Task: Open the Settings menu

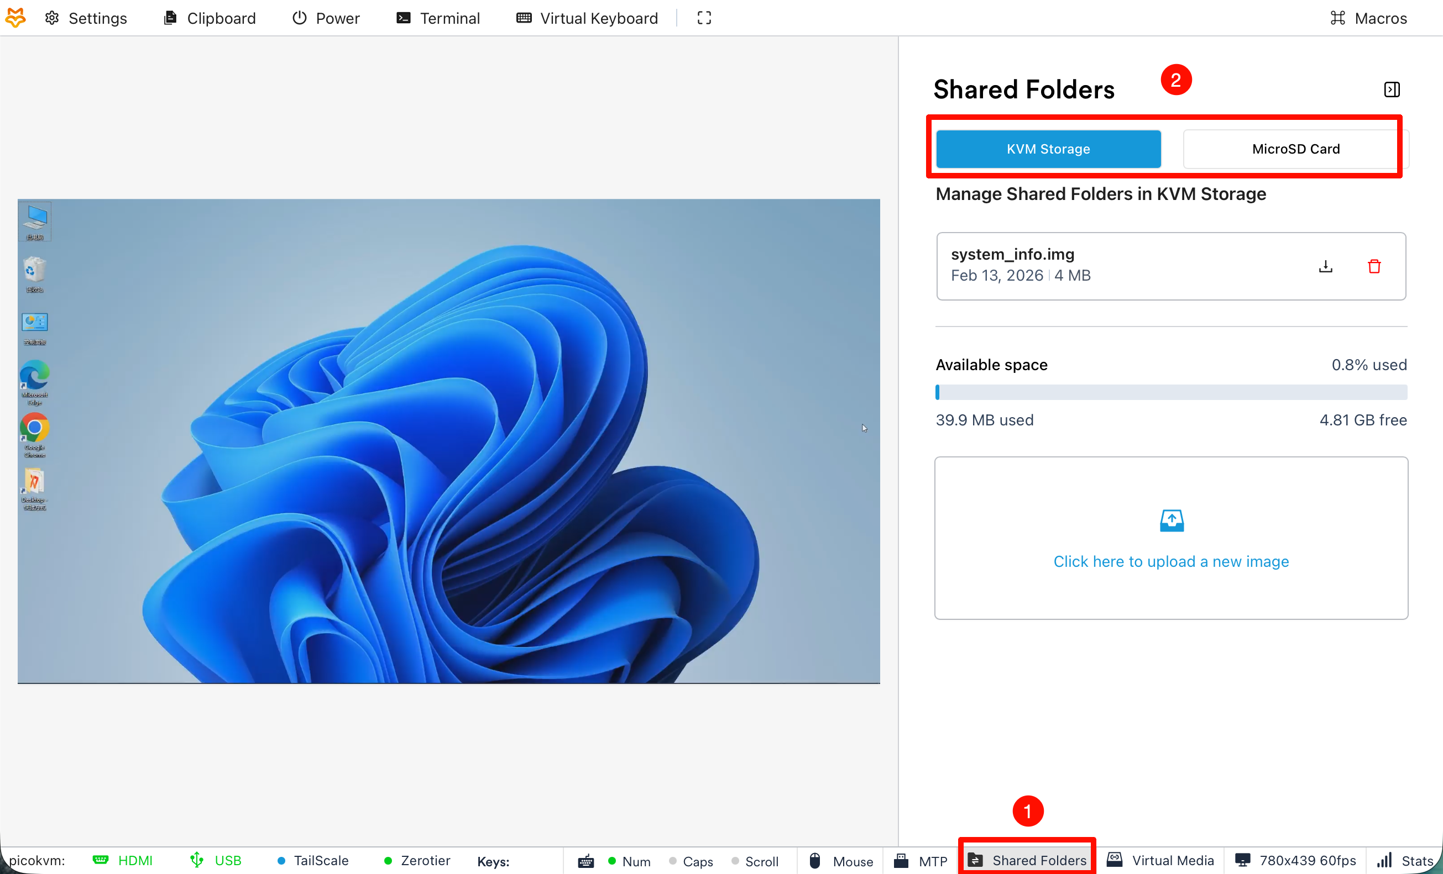Action: click(x=86, y=18)
